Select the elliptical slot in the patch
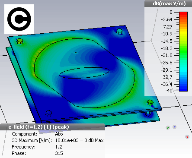The height and width of the screenshot is (158, 192). coord(84,73)
